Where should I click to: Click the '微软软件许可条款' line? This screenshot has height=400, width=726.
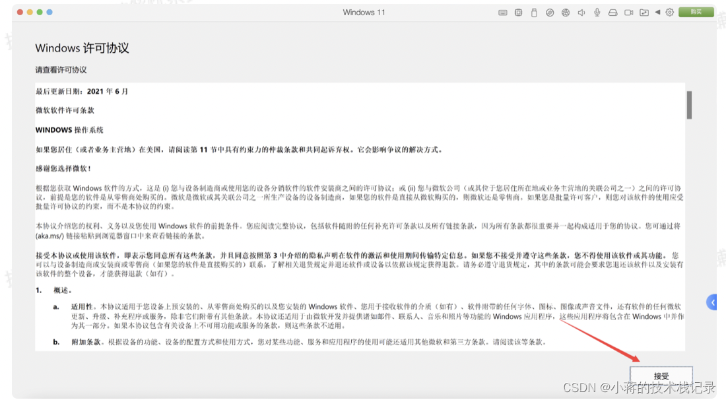65,110
